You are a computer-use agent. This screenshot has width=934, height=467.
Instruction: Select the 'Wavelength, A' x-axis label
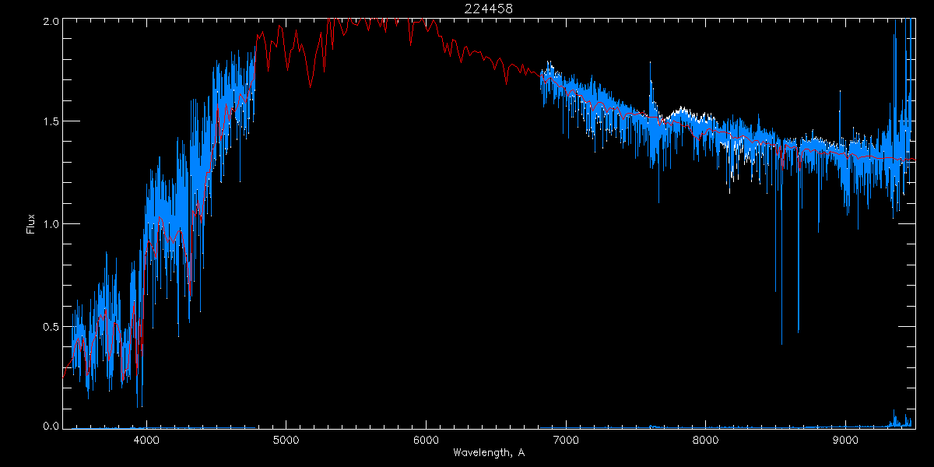point(489,453)
